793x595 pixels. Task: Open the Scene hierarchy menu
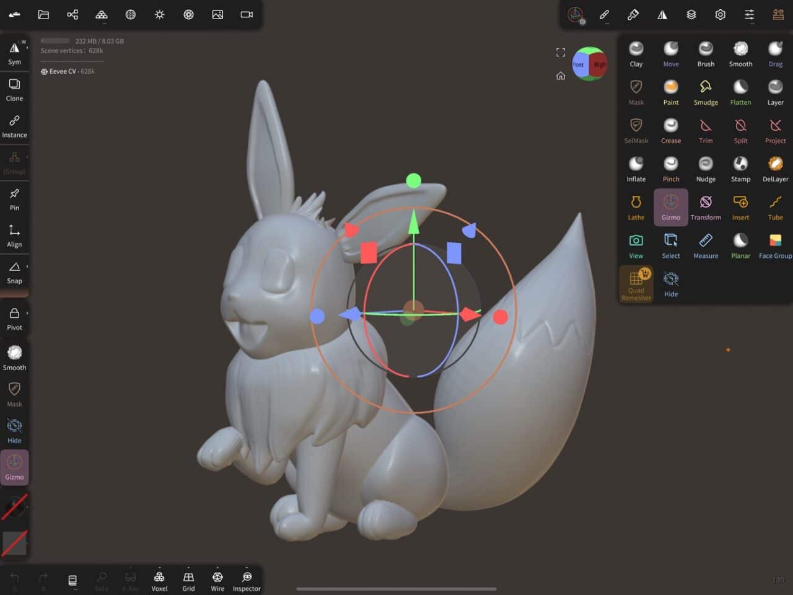(72, 14)
